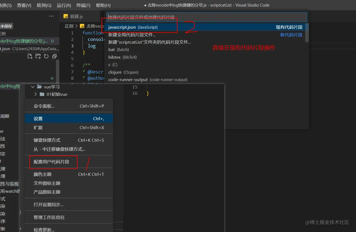This screenshot has height=232, width=356.
Task: Create a new file in the explorer toolbar
Action: 30,56
